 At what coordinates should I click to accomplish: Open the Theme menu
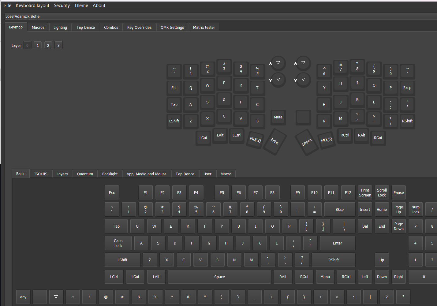pos(81,6)
